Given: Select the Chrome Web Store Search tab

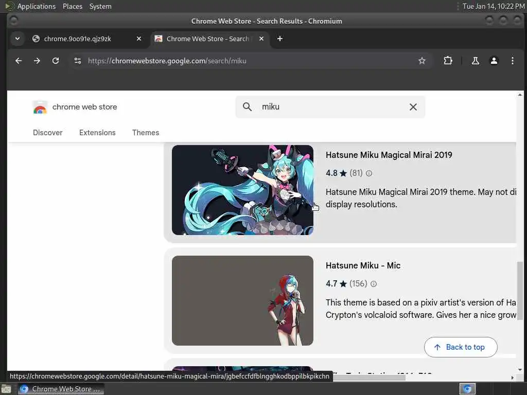Looking at the screenshot, I should coord(210,39).
